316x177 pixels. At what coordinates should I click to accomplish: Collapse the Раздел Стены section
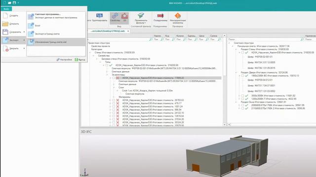[x=236, y=49]
